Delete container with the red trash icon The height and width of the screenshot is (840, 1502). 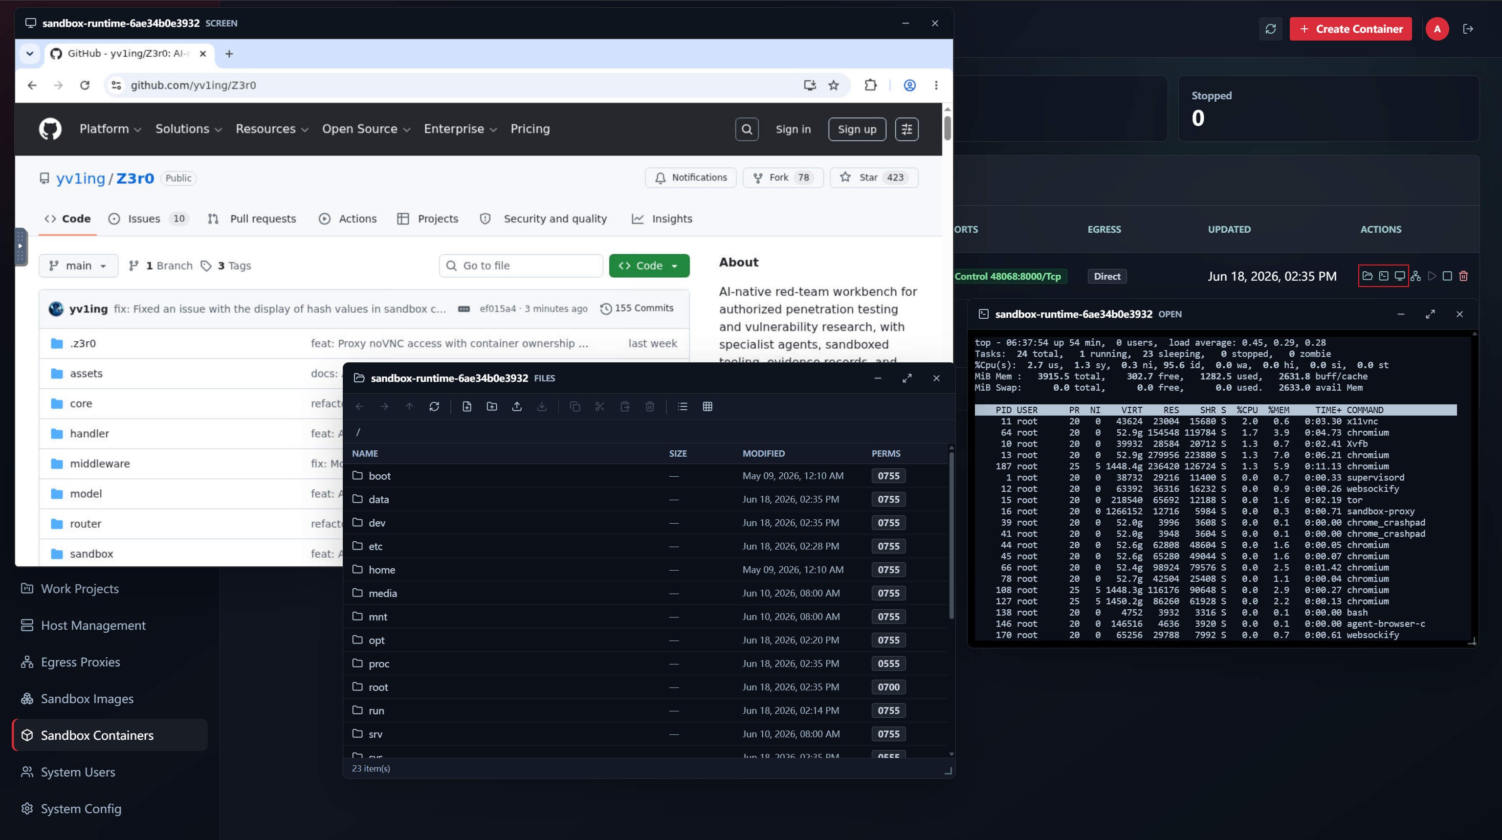[x=1463, y=276]
